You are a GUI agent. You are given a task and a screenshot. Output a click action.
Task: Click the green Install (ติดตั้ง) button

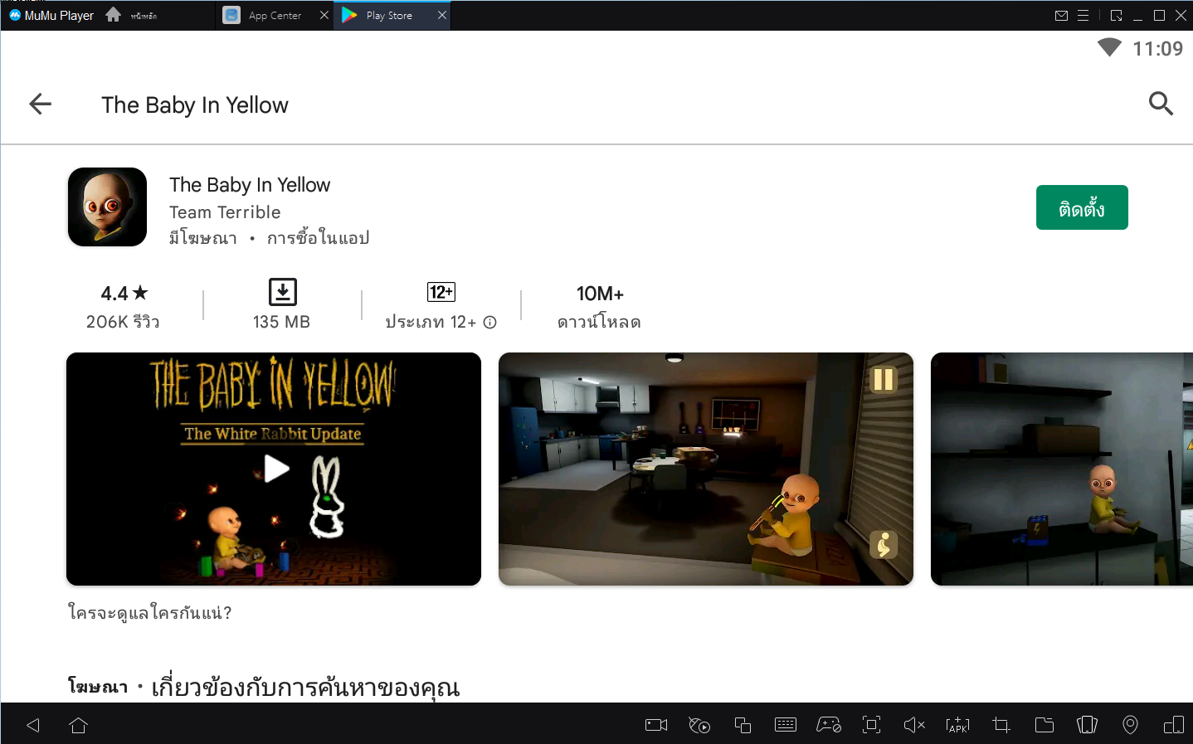click(x=1081, y=207)
